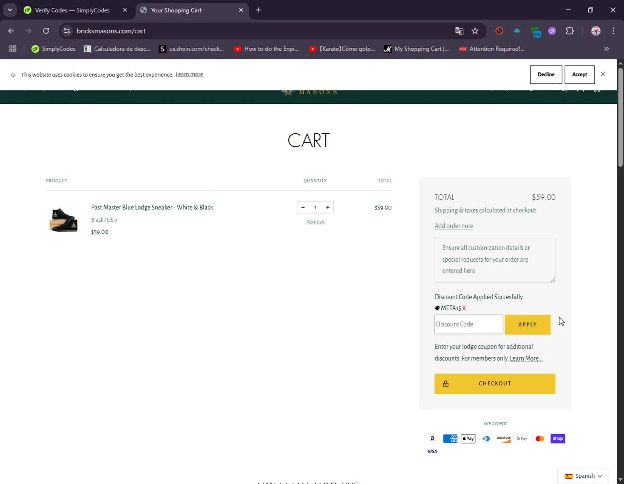The width and height of the screenshot is (624, 484).
Task: Decline cookies
Action: [x=546, y=74]
